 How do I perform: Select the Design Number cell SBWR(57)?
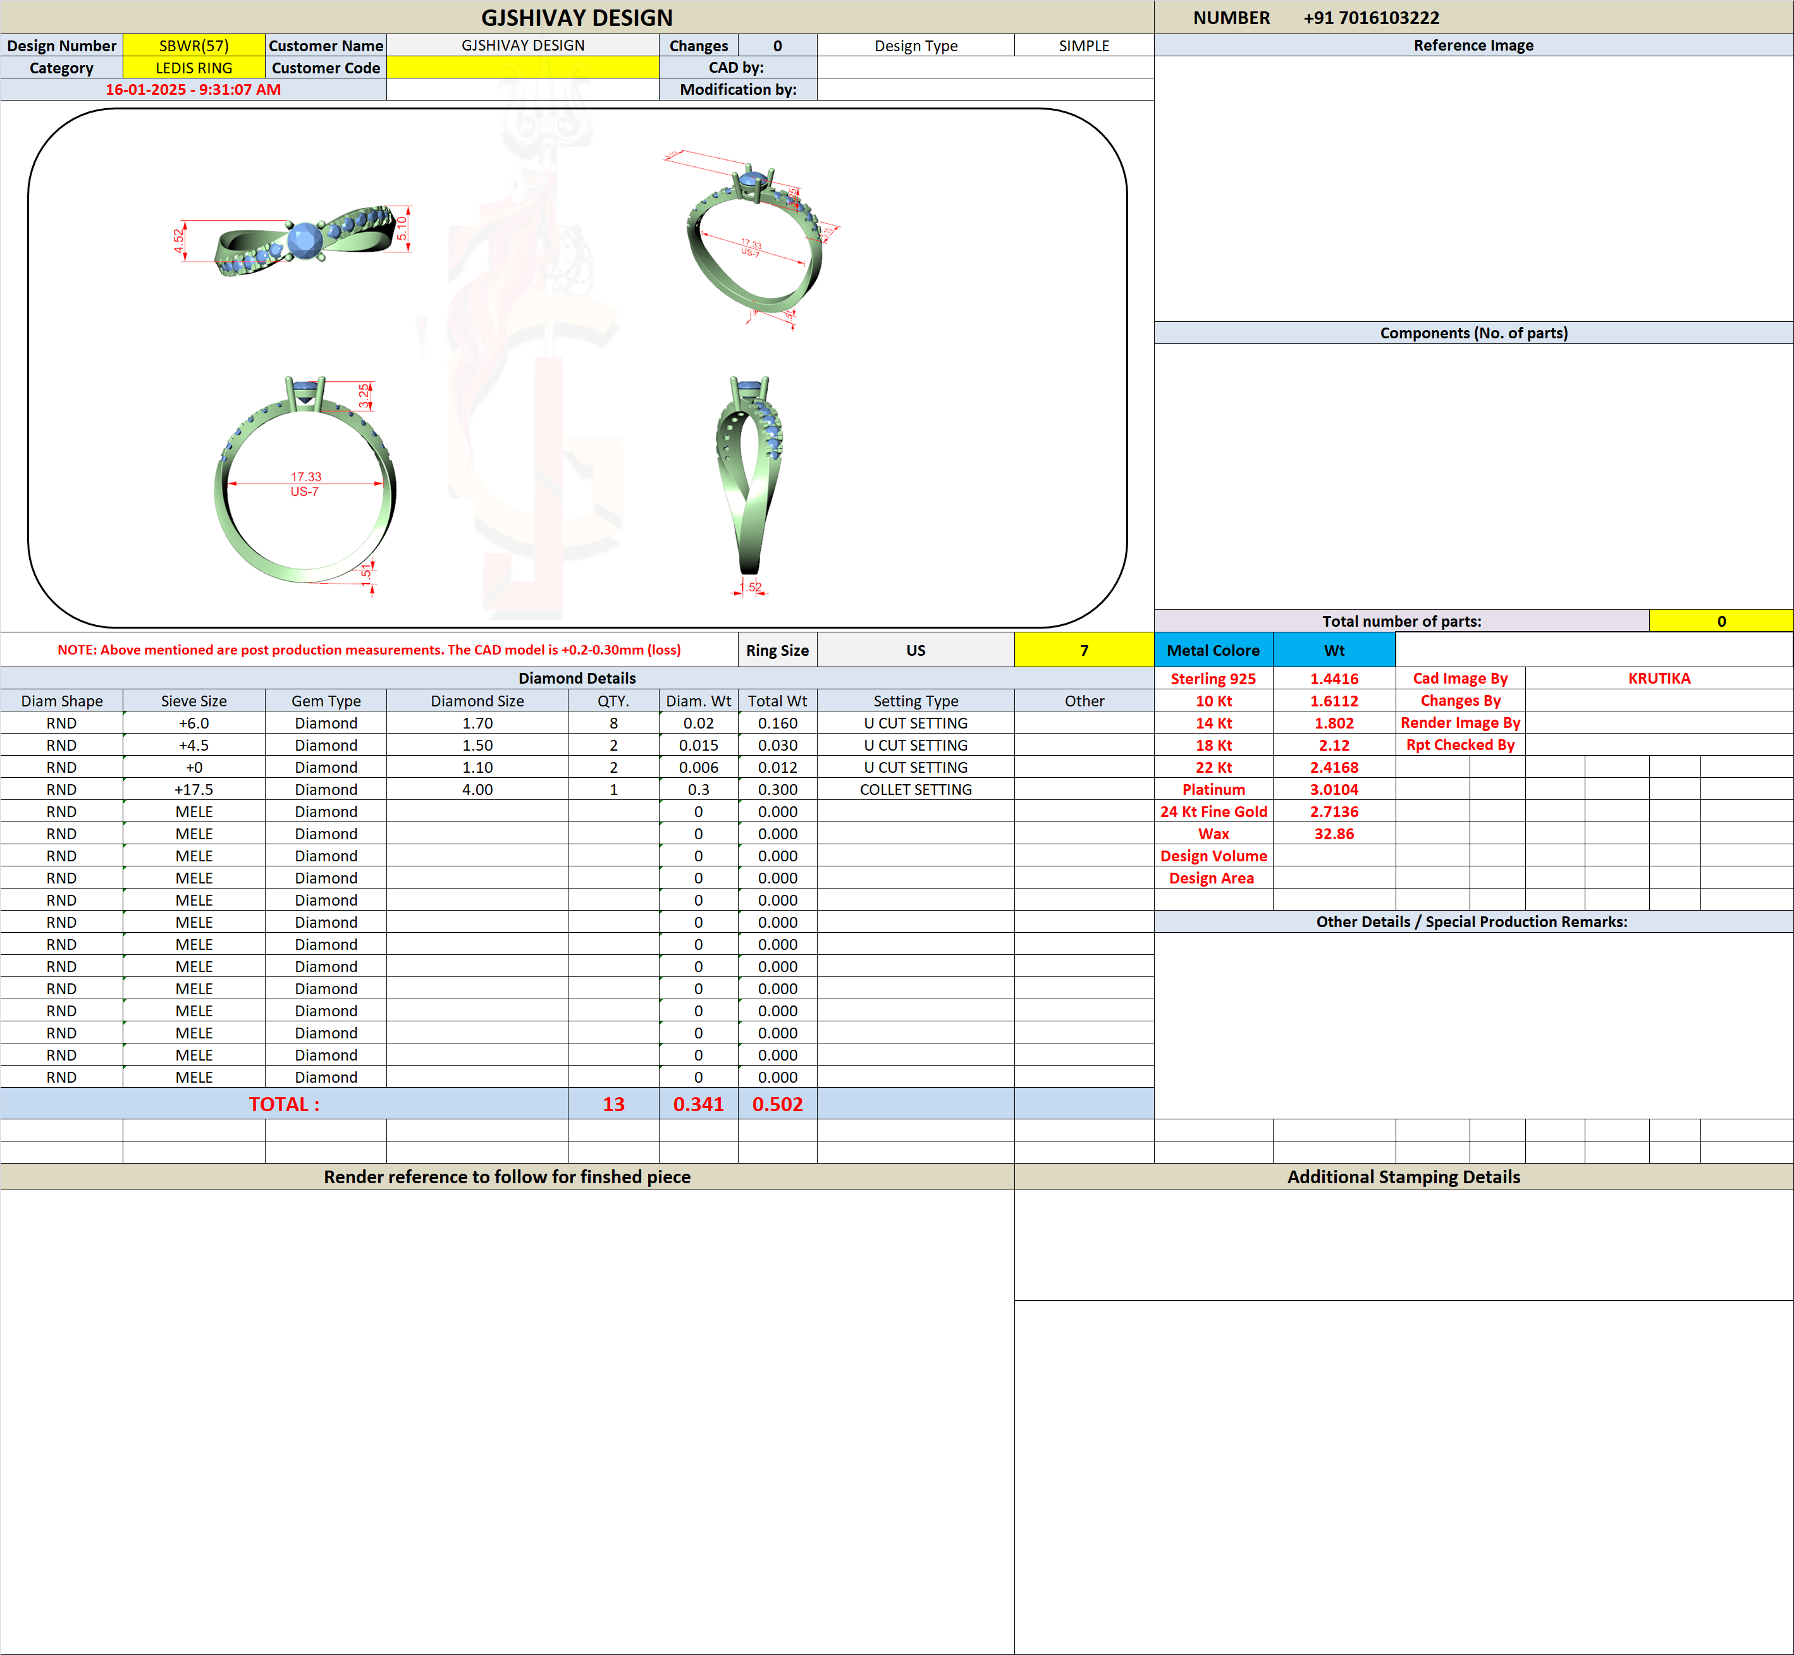(194, 46)
